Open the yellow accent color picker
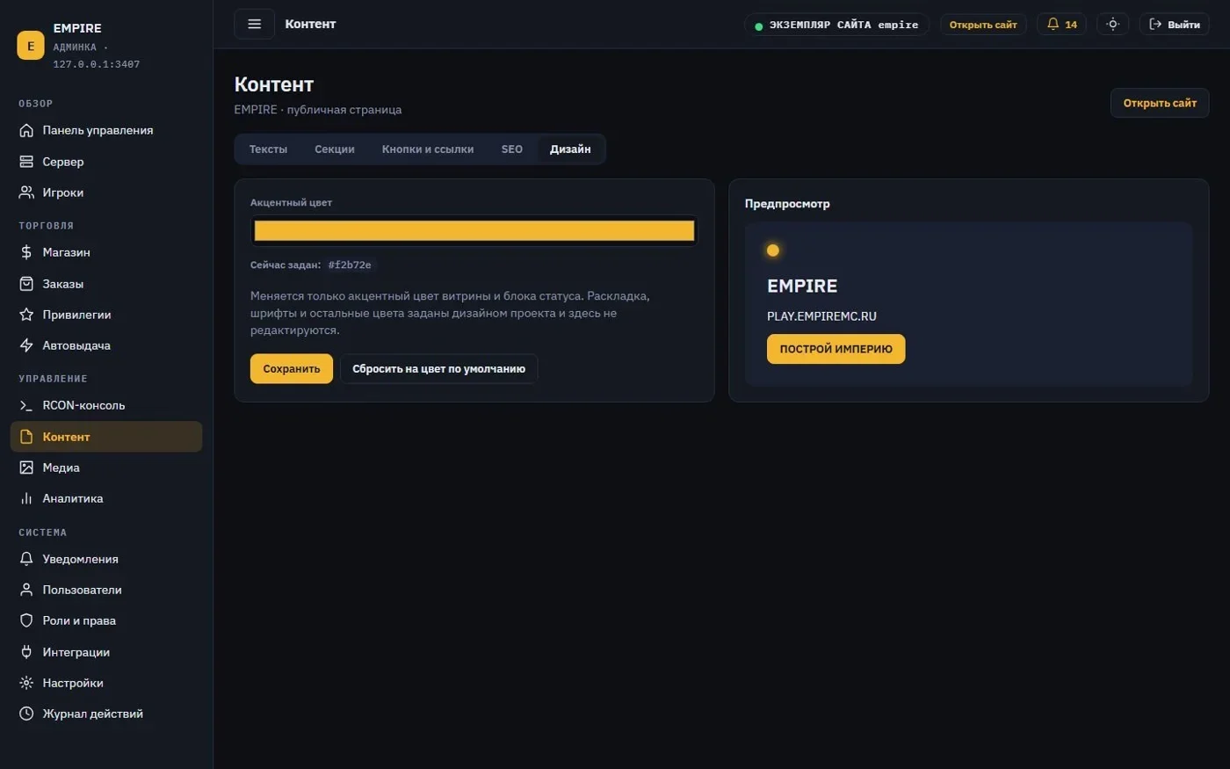 coord(474,231)
